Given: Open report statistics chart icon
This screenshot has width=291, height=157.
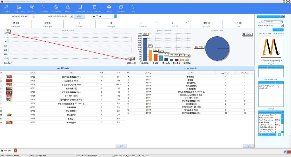Looking at the screenshot, I should (x=80, y=7).
